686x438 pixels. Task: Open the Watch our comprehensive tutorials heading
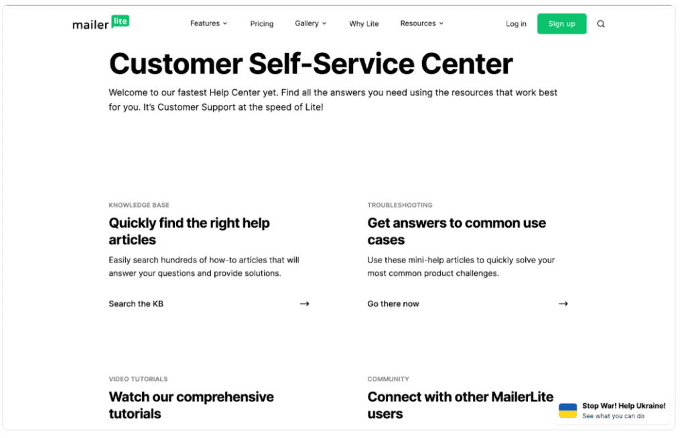(x=191, y=405)
